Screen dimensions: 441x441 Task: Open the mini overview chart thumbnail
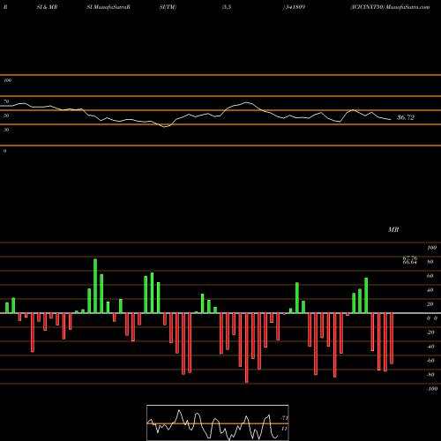[218, 422]
